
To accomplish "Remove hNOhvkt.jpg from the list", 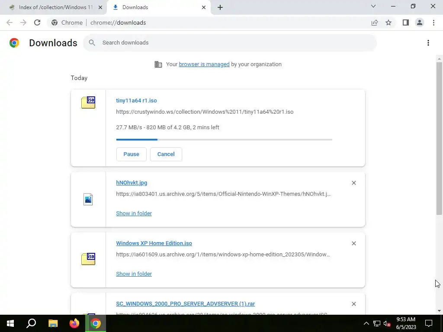I will click(353, 183).
